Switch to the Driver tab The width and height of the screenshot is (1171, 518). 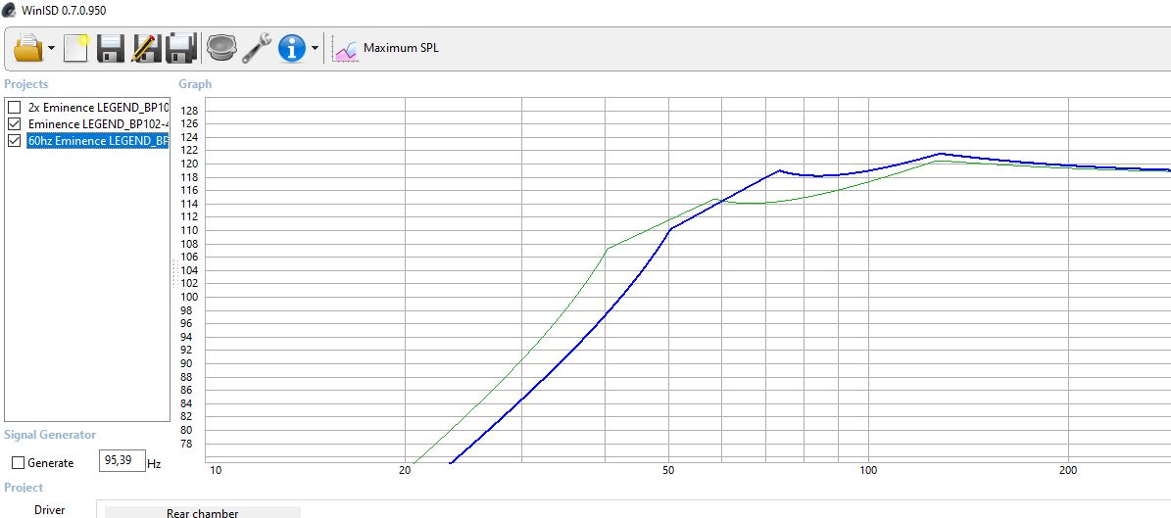tap(49, 510)
